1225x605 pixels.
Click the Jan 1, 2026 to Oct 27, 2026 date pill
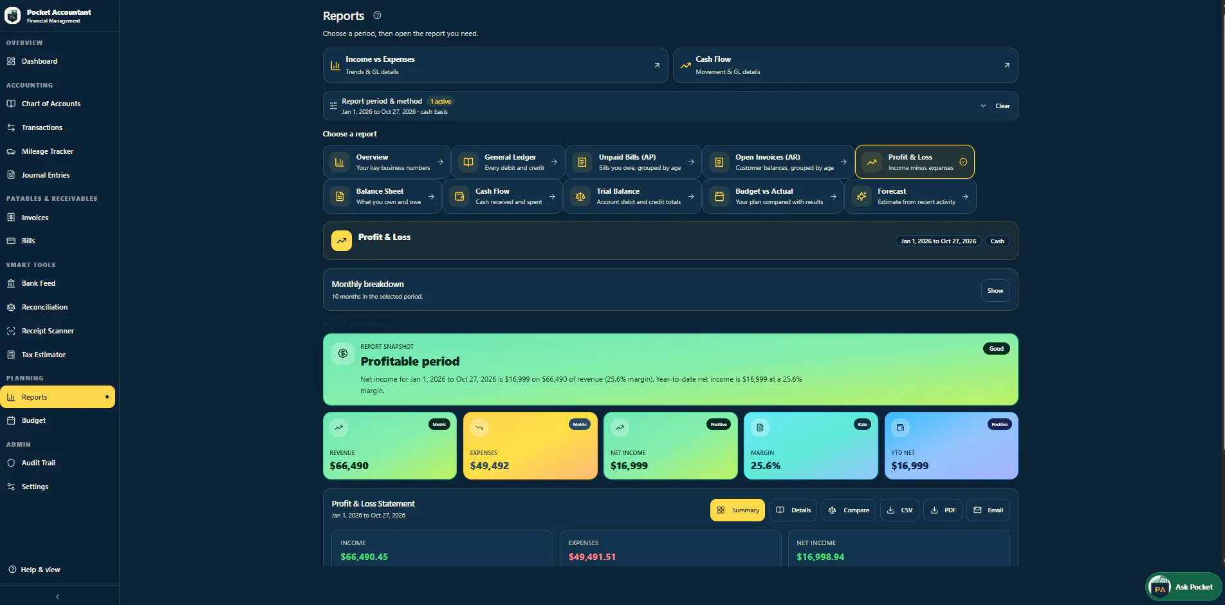(938, 241)
